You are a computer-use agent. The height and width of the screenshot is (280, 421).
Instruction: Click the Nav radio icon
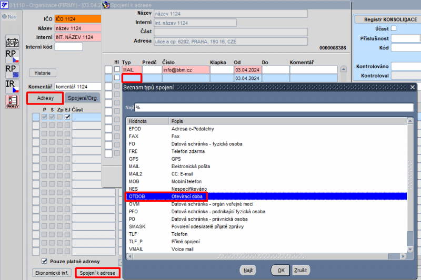5,17
